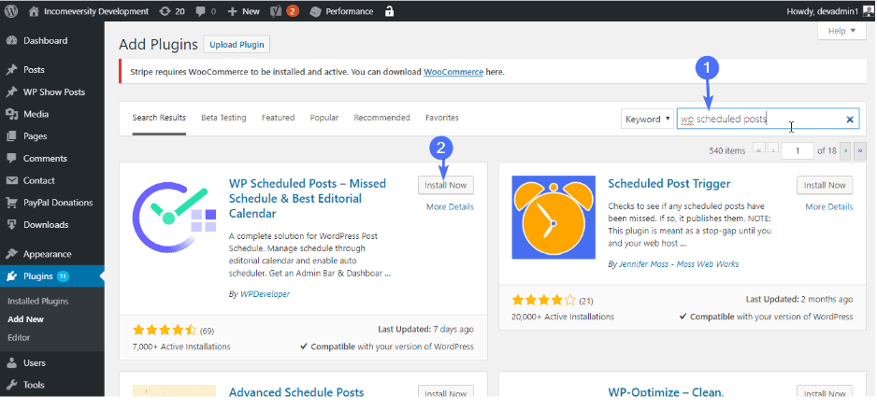The height and width of the screenshot is (410, 877).
Task: Click the Scheduled Post Trigger alarm clock thumbnail
Action: pos(554,218)
